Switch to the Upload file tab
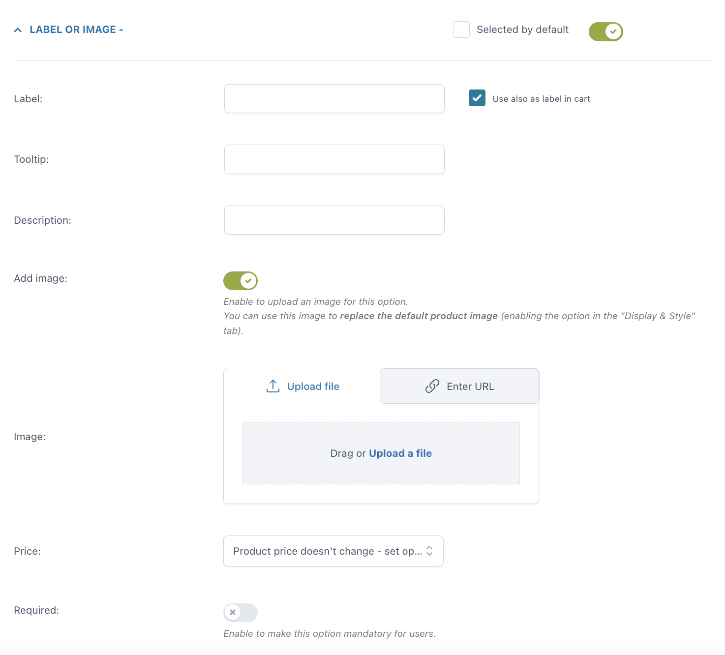The width and height of the screenshot is (725, 655). (x=302, y=387)
